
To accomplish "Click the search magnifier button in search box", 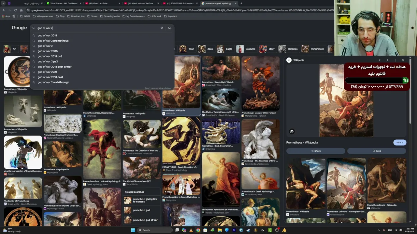I will [169, 28].
